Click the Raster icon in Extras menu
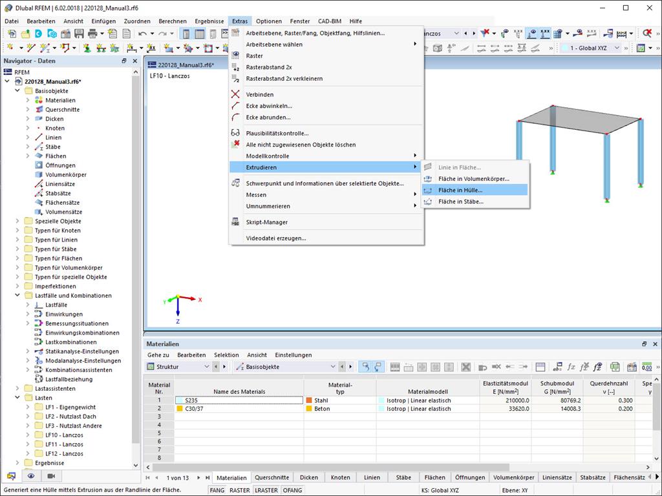Screen dimensions: 662x496 click(235, 56)
